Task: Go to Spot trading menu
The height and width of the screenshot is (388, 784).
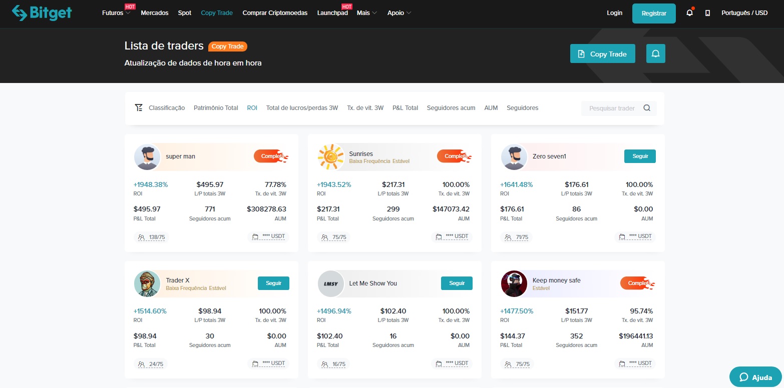Action: (x=185, y=13)
